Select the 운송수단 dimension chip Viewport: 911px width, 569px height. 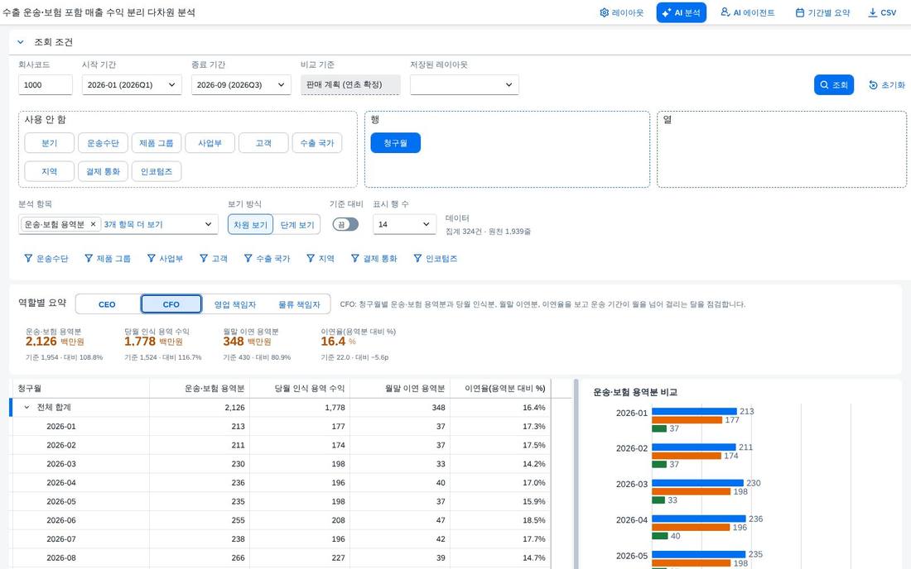tap(103, 143)
